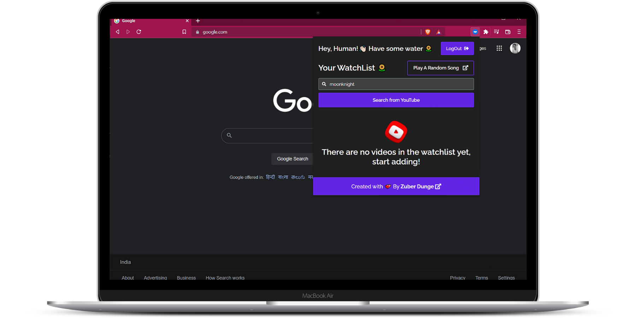The width and height of the screenshot is (636, 318).
Task: Open the About footer link
Action: point(128,278)
